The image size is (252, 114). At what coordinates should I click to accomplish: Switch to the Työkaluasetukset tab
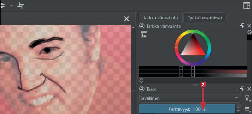(205, 18)
